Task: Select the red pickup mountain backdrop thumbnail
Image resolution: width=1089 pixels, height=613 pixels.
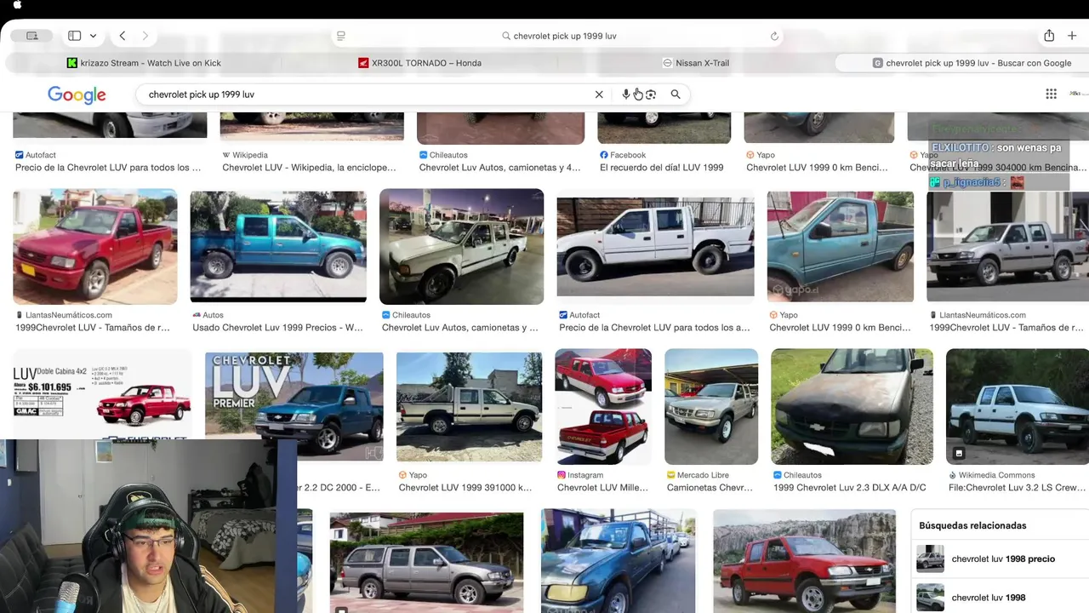Action: (804, 561)
